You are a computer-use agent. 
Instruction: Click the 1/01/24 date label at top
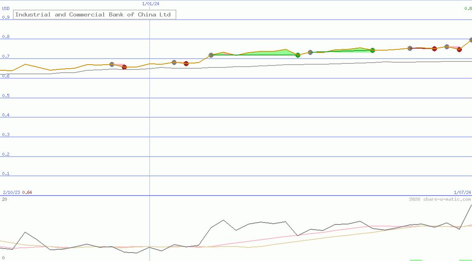tap(151, 4)
